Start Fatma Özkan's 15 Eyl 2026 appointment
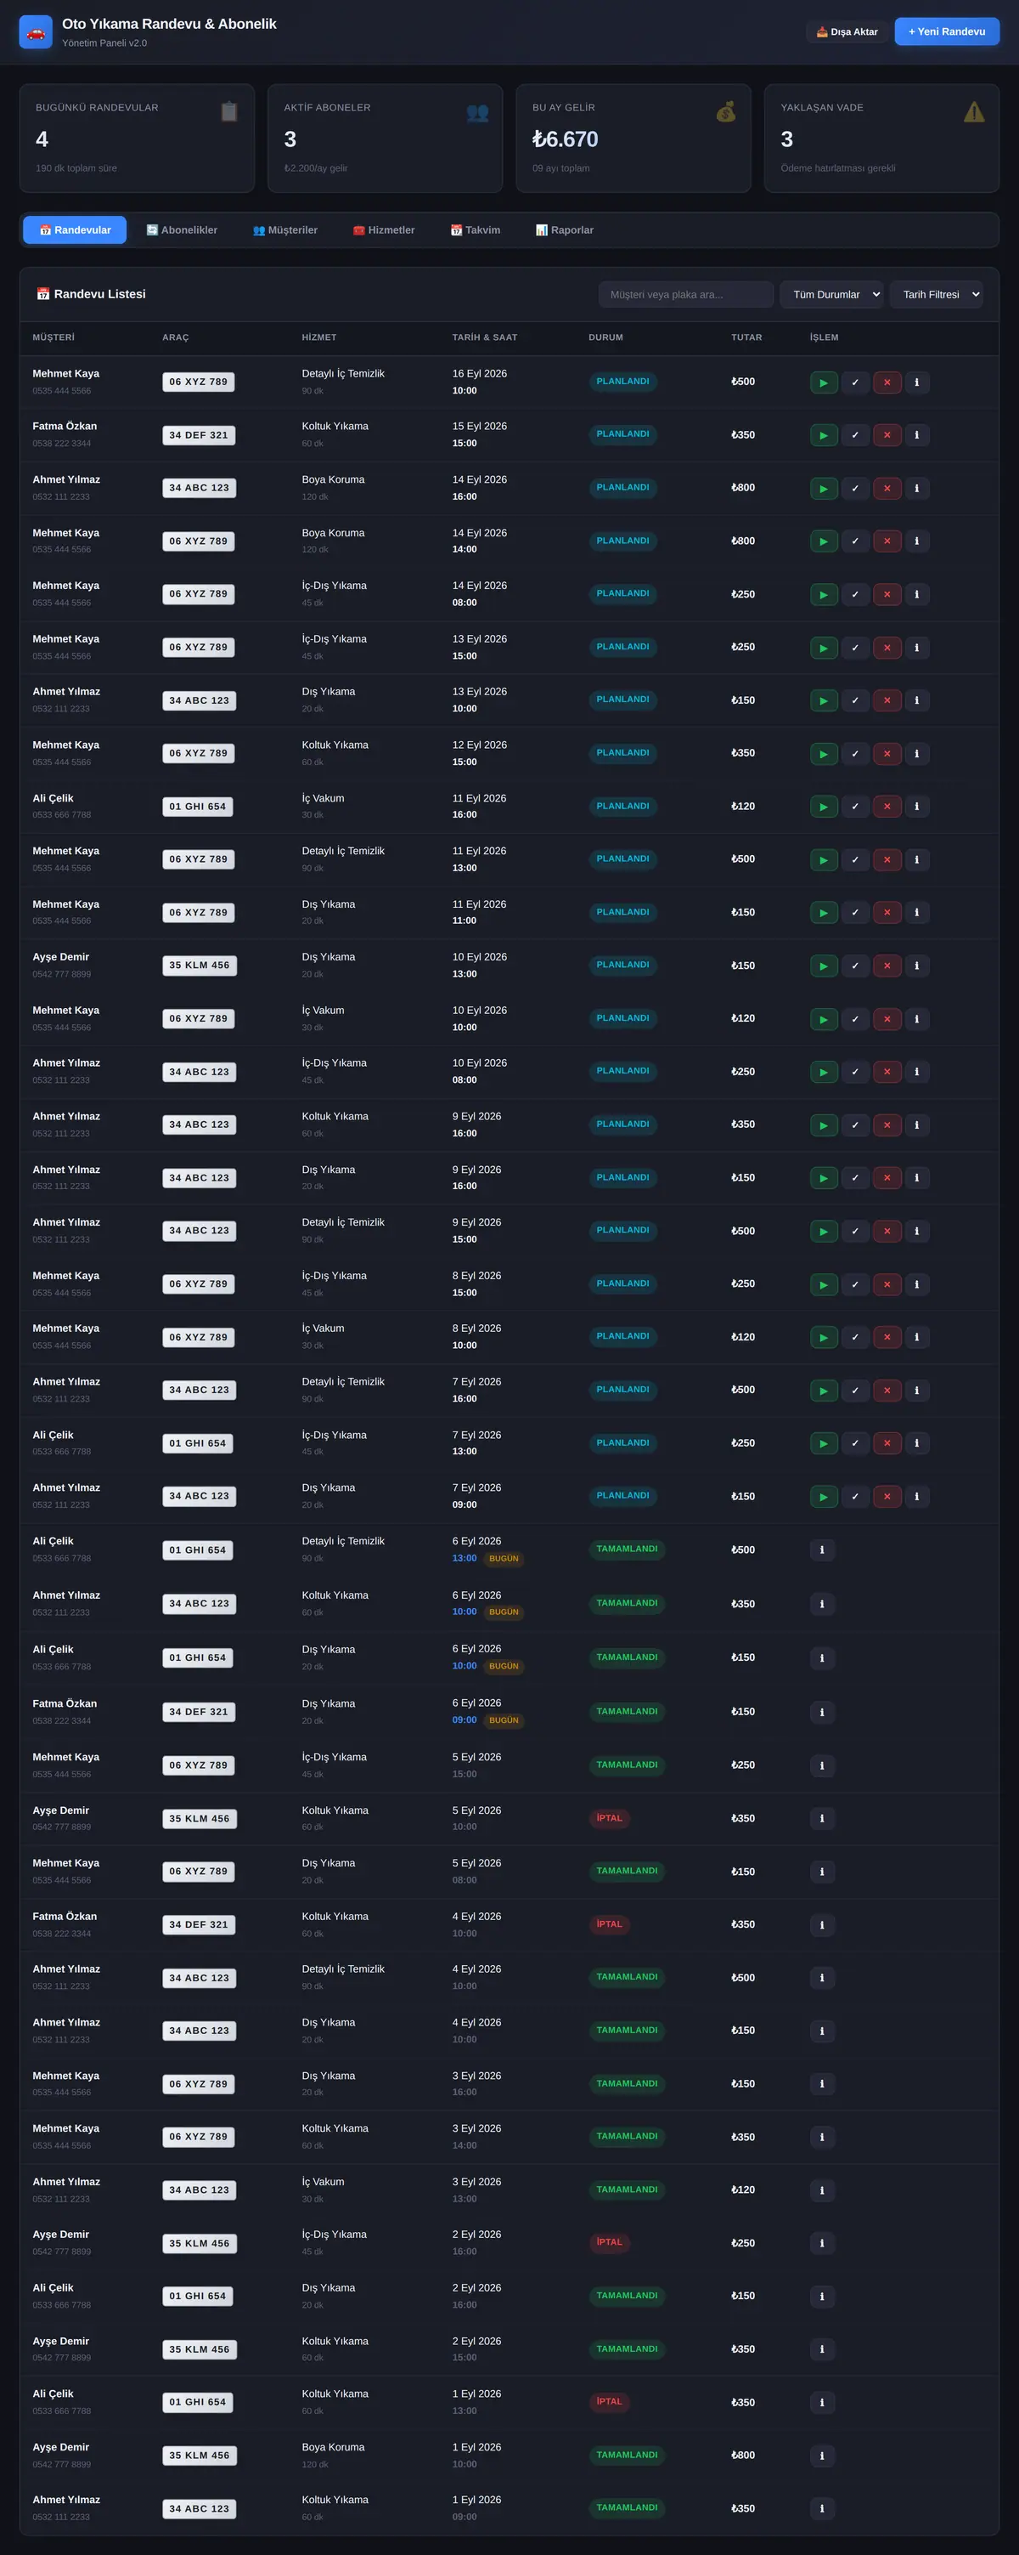Screen dimensions: 1019x2555 click(824, 434)
